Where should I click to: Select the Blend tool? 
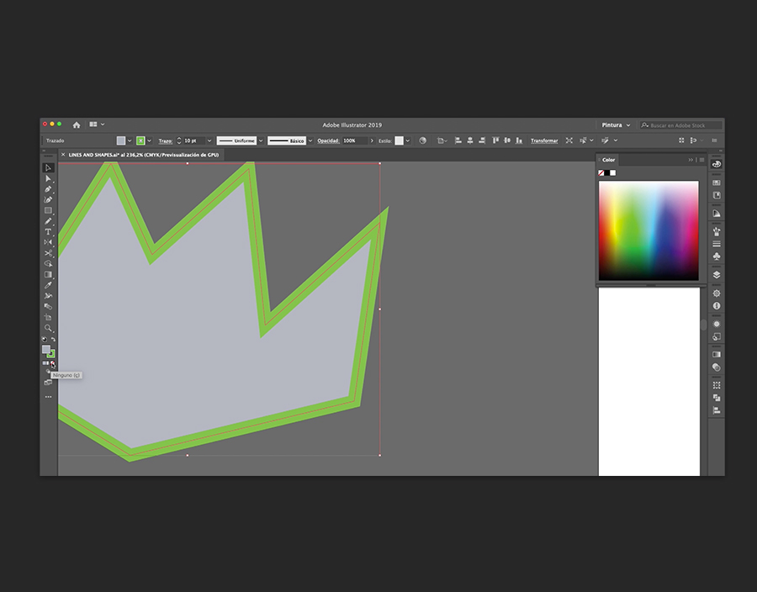48,306
